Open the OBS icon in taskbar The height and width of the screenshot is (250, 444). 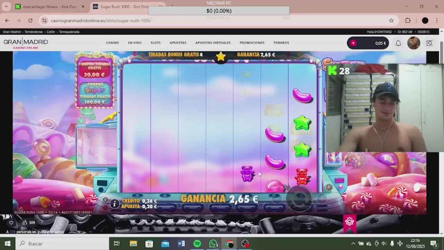point(245,243)
